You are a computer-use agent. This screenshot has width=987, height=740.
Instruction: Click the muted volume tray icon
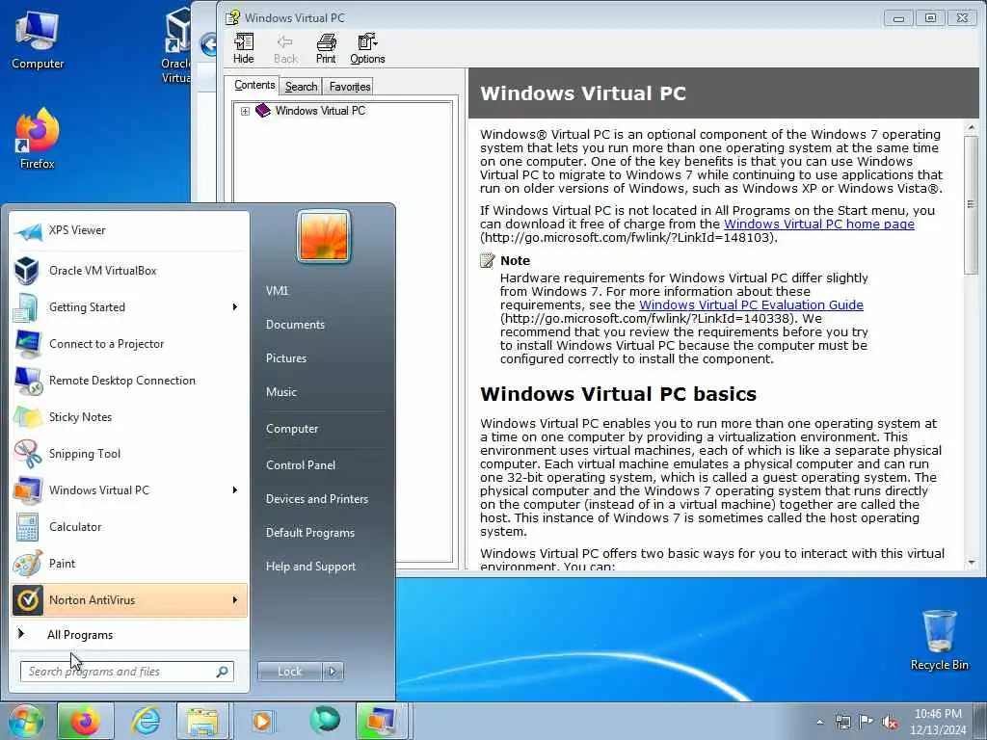[x=890, y=723]
